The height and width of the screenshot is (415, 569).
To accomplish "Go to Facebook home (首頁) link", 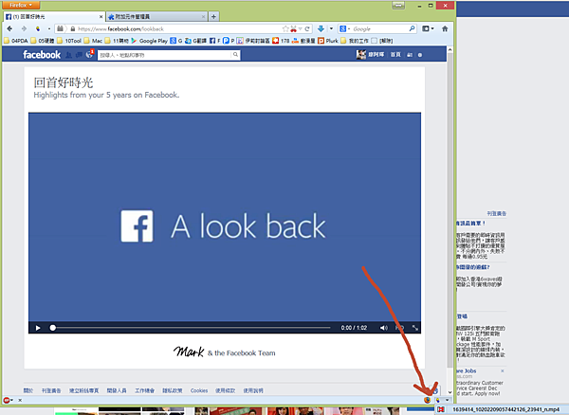I will tap(395, 55).
